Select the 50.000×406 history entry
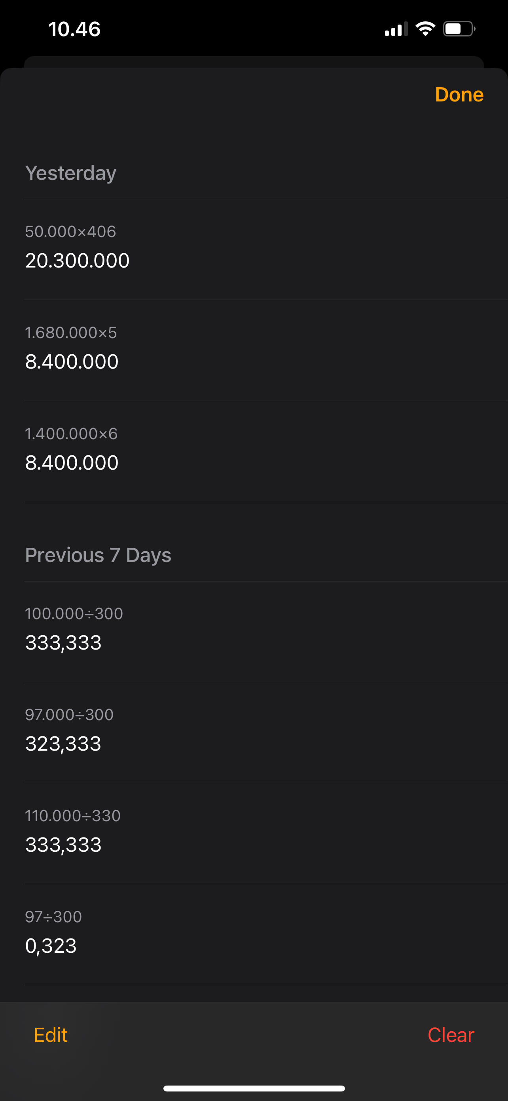The height and width of the screenshot is (1101, 508). coord(266,250)
